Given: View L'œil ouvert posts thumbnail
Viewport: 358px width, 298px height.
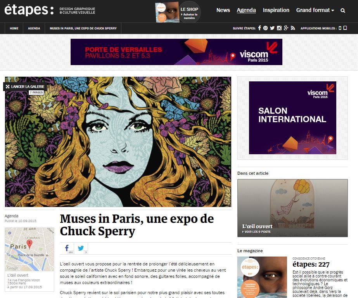Looking at the screenshot, I should 292,208.
